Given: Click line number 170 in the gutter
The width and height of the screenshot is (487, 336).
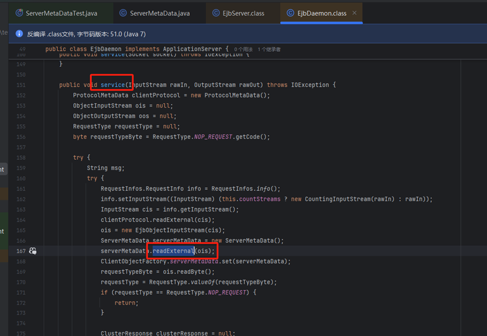Looking at the screenshot, I should [21, 282].
